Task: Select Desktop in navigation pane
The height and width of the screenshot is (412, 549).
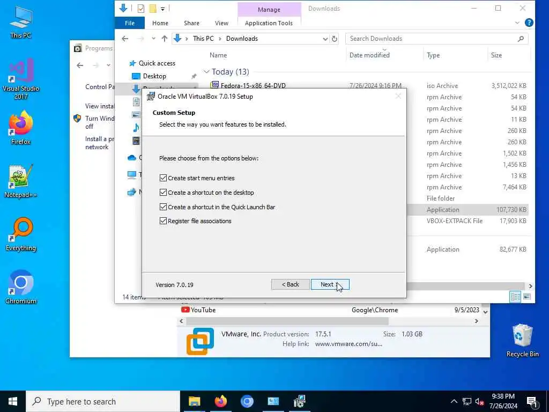Action: 154,76
